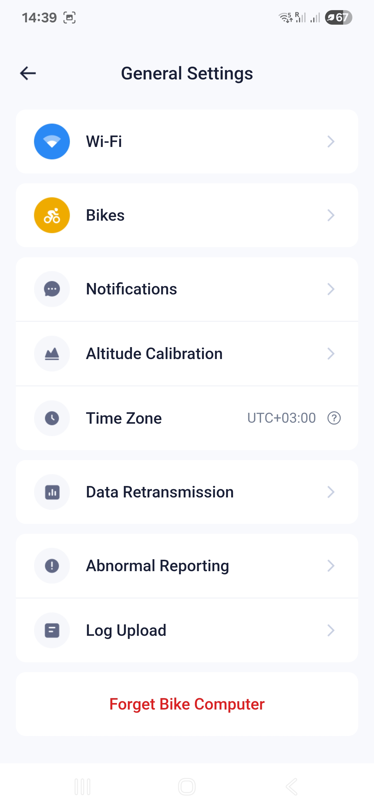Tap the Notifications speech bubble icon
The width and height of the screenshot is (374, 810).
[52, 289]
